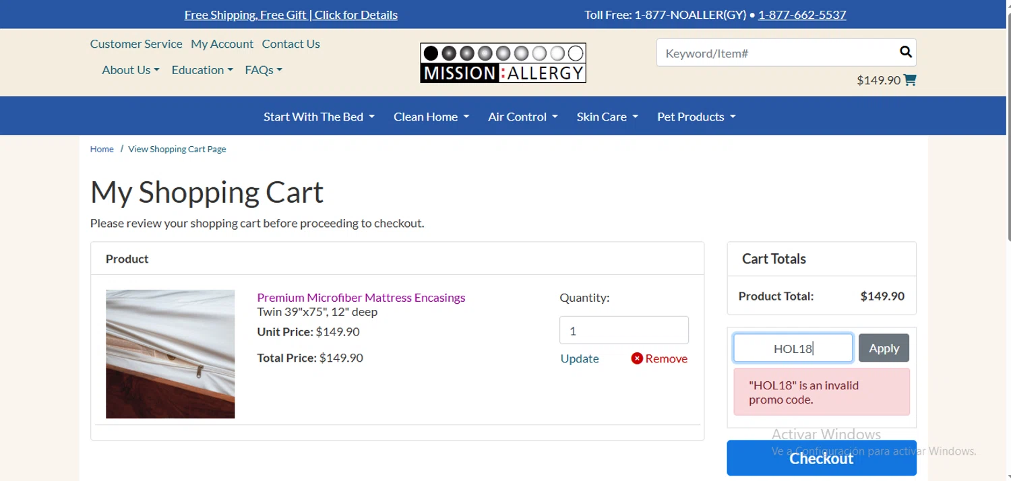The width and height of the screenshot is (1011, 481).
Task: Click the Mission Allergy logo
Action: point(503,63)
